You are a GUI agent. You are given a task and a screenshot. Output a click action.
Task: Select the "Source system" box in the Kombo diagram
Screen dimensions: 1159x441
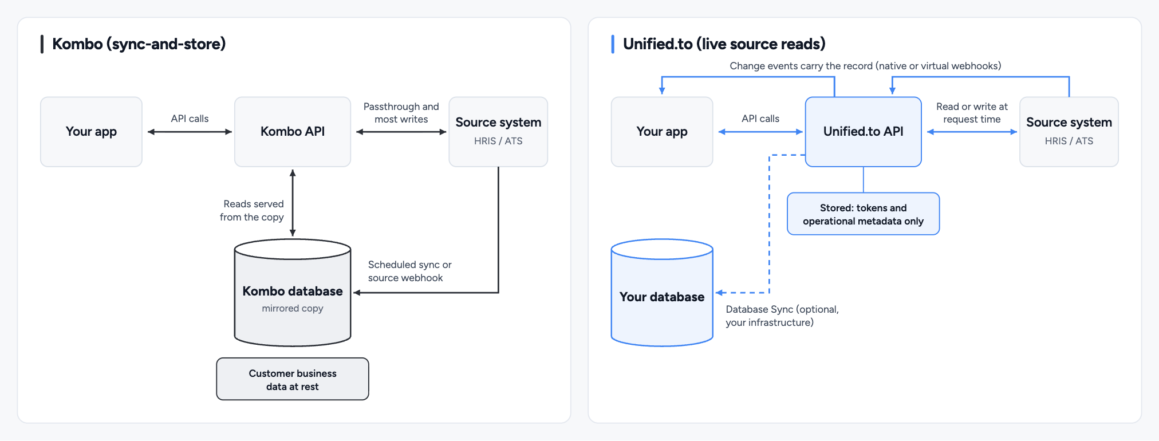tap(498, 132)
